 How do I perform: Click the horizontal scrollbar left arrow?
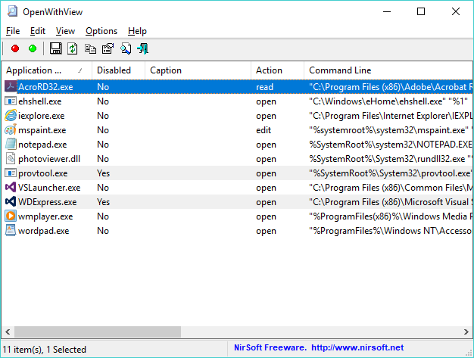(8, 332)
